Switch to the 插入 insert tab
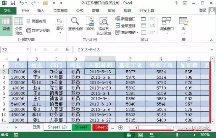This screenshot has width=216, height=138. tap(41, 10)
